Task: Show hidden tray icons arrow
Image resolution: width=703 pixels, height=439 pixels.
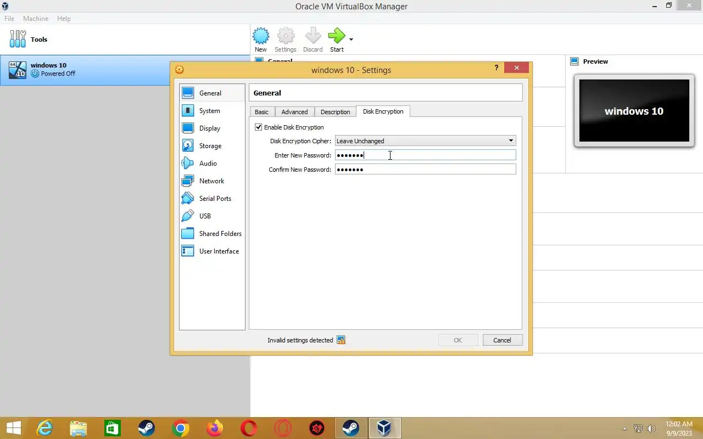Action: [624, 429]
